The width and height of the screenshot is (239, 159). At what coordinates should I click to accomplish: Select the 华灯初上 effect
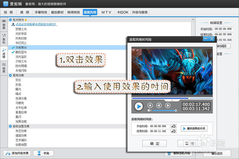coord(21,43)
